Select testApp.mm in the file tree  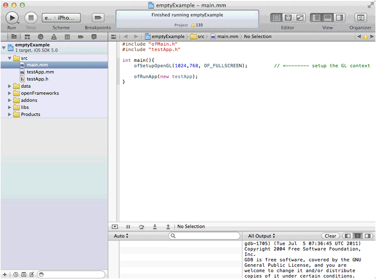point(40,72)
